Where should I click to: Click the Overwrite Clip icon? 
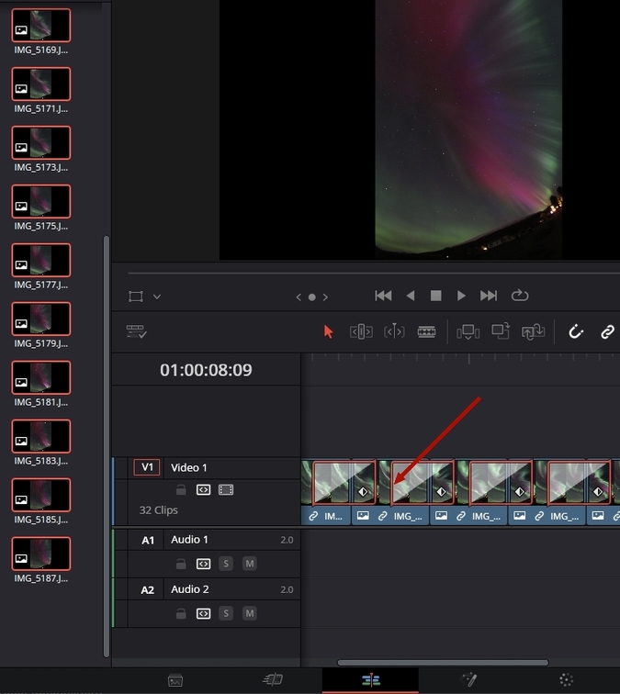pos(501,332)
